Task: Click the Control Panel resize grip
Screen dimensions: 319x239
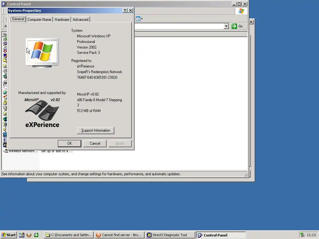Action: tap(246, 175)
